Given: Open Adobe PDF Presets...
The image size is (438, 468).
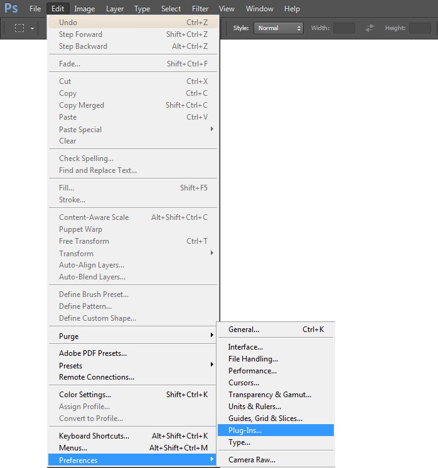Looking at the screenshot, I should pos(132,353).
